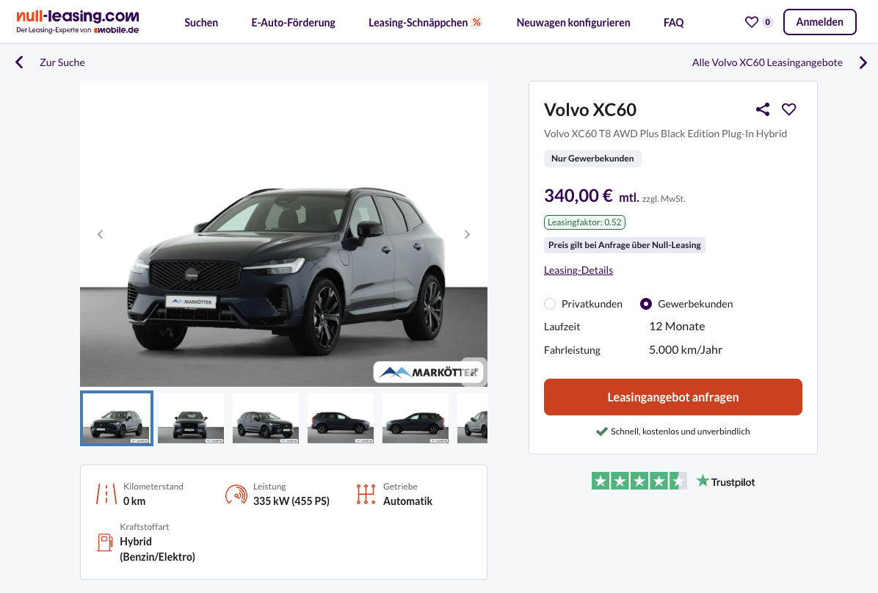Open the Trustpilot star rating
This screenshot has height=593, width=878.
pos(639,481)
